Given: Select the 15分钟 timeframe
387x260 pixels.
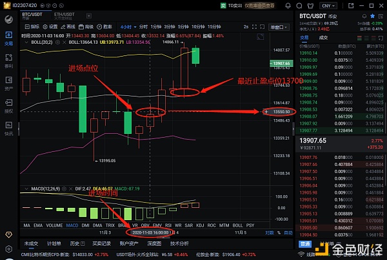Looking at the screenshot, I should coord(214,27).
